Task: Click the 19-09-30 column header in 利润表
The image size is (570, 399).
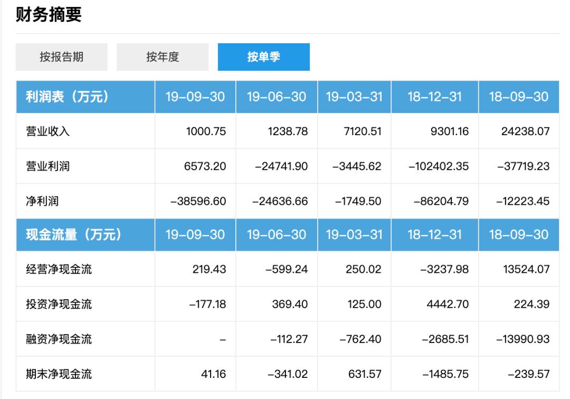Action: coord(195,96)
